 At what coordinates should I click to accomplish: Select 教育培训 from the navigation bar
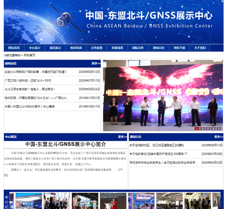click(x=76, y=48)
